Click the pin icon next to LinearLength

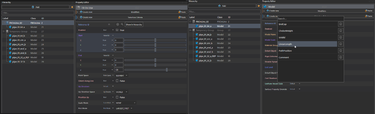341,44
